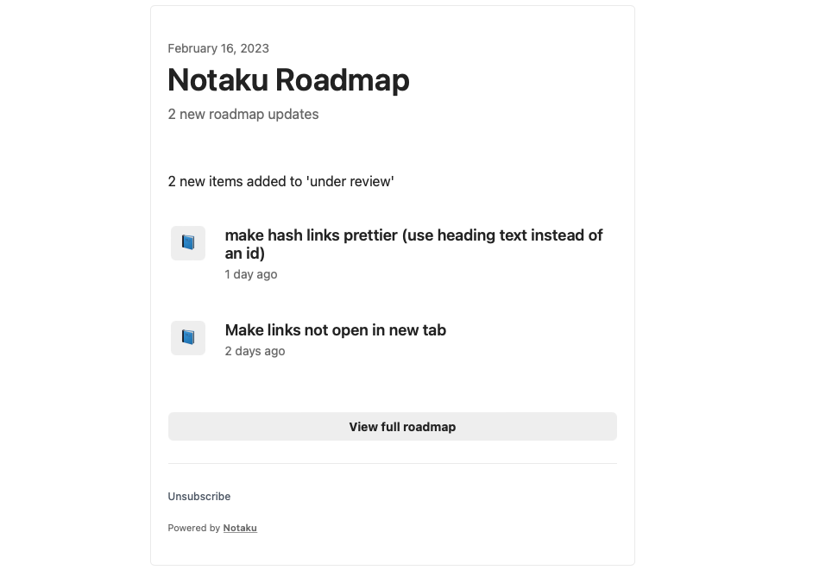
Task: Click the 'Powered by' footer text
Action: [x=194, y=528]
